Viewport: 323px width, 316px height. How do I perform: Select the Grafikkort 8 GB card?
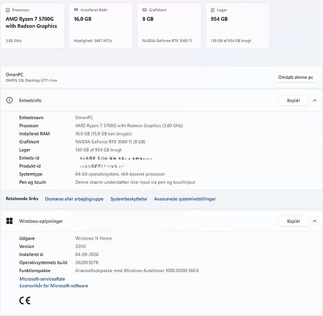click(169, 25)
